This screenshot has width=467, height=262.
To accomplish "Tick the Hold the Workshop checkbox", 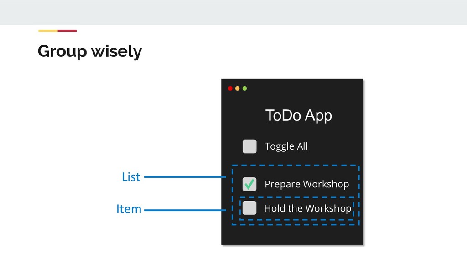I will point(249,207).
